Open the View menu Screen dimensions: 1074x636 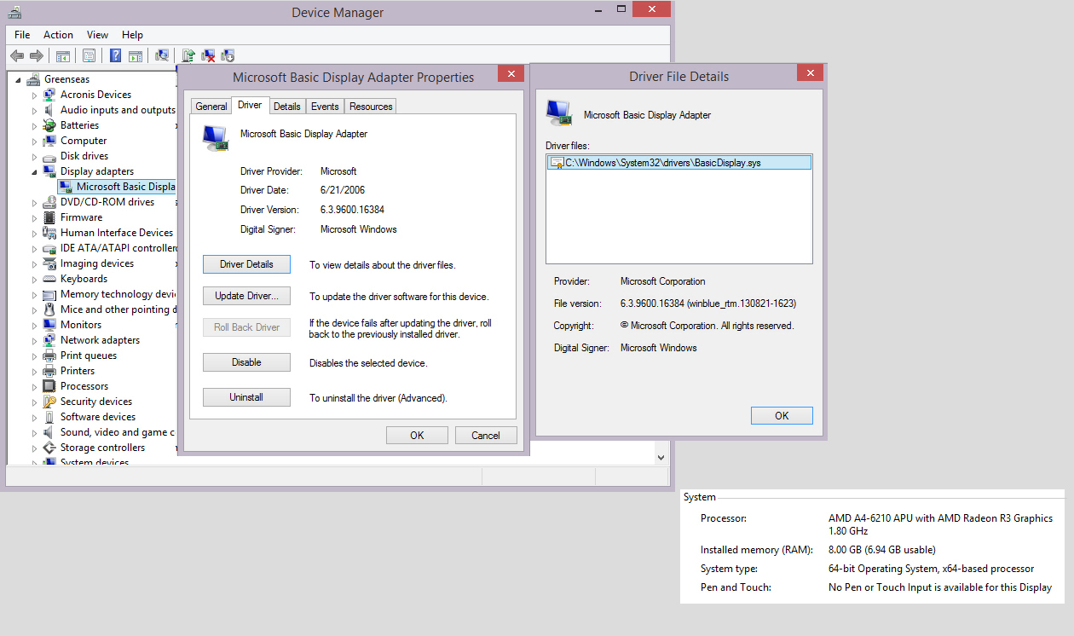point(97,35)
